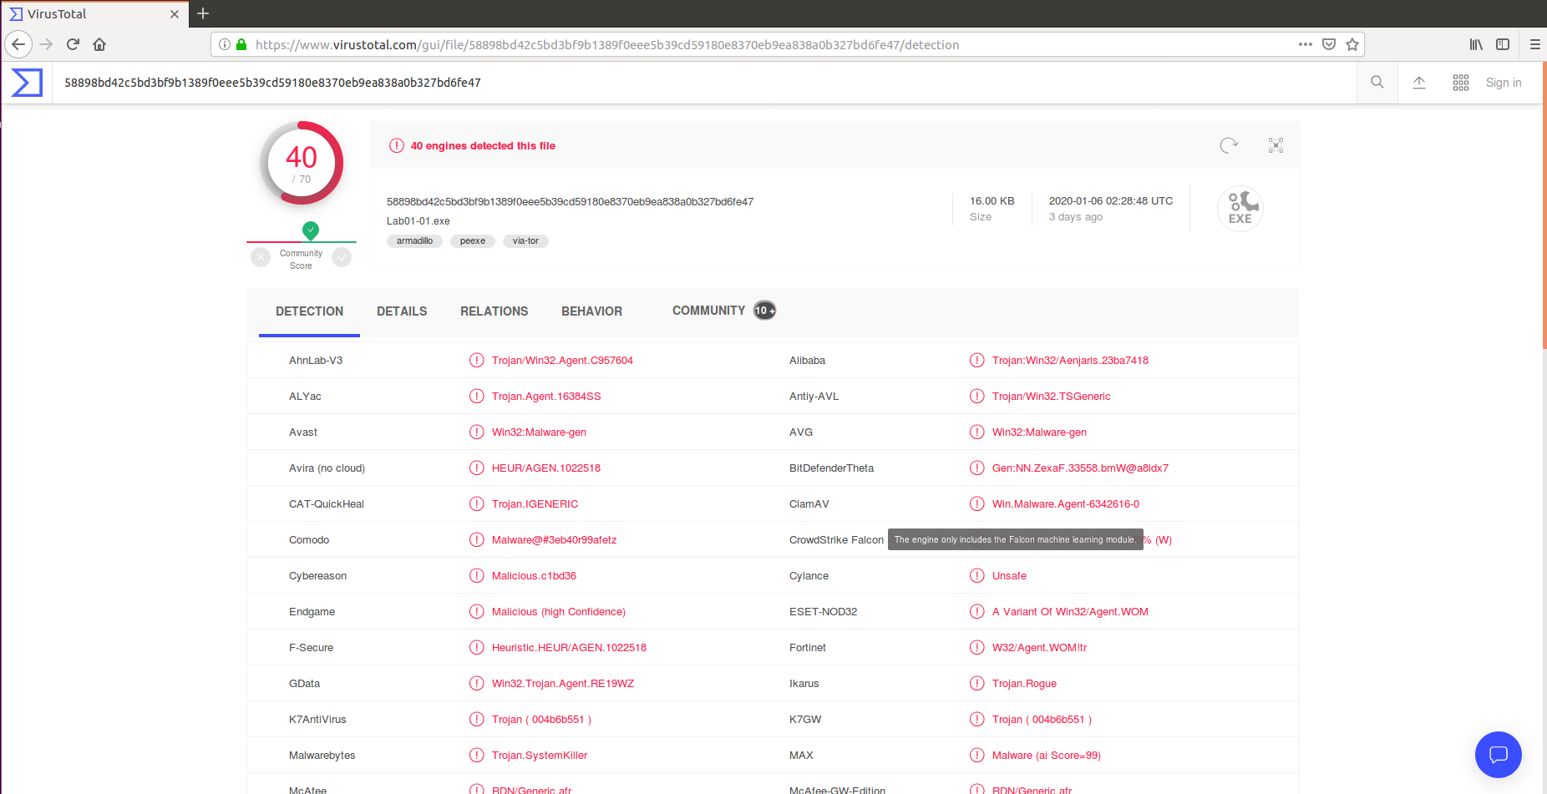Open the BEHAVIOR tab
1547x794 pixels.
(x=591, y=311)
